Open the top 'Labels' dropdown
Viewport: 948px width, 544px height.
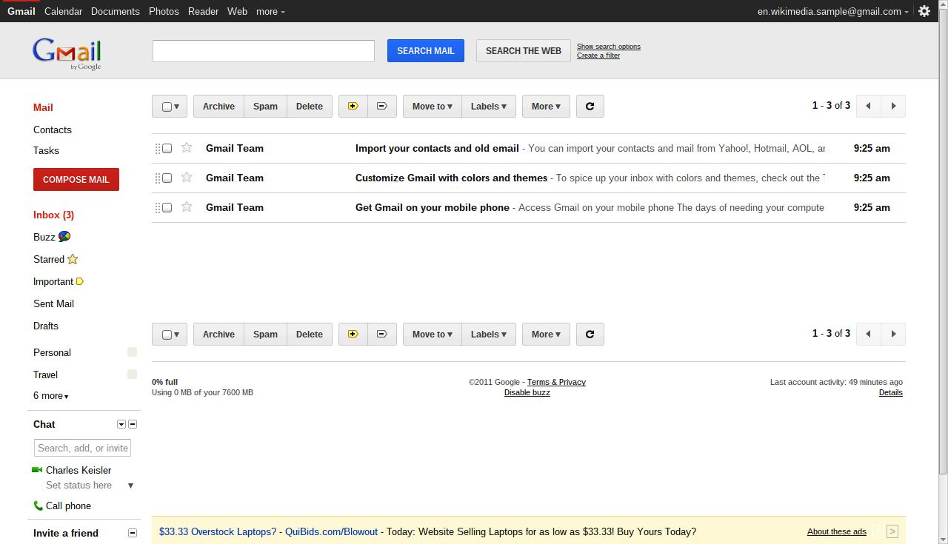pyautogui.click(x=489, y=107)
